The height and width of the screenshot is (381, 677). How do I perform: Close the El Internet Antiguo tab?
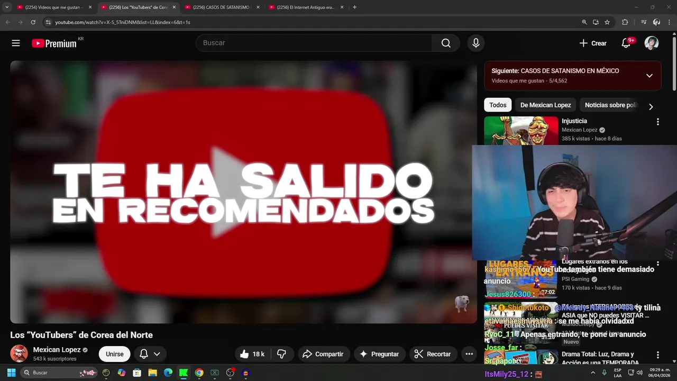(342, 7)
